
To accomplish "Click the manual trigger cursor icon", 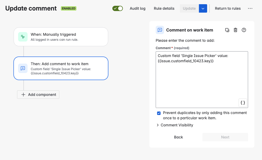I will pos(23,37).
